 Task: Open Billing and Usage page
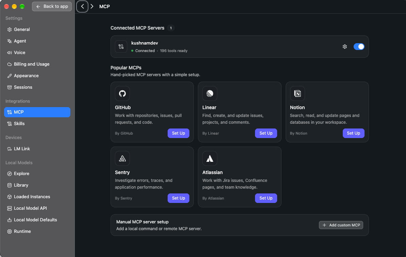[37, 64]
